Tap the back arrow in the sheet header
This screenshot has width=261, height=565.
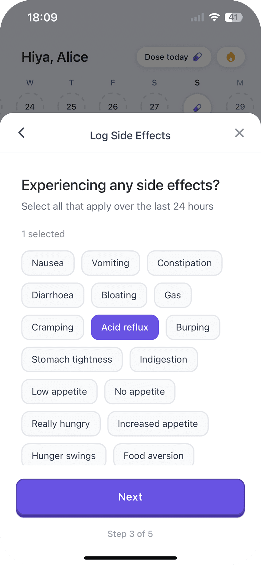(21, 133)
